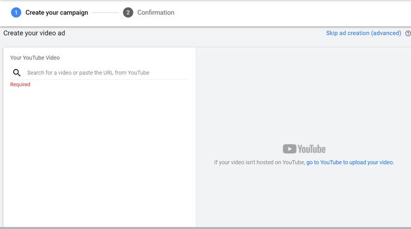Click the gray YouTube logo
The height and width of the screenshot is (229, 411).
point(304,149)
